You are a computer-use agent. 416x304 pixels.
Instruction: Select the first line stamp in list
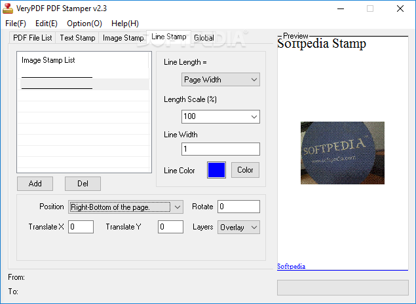click(x=84, y=73)
